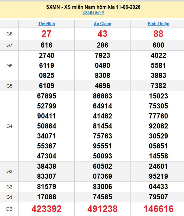Click G4 number 81454
The height and width of the screenshot is (216, 184).
point(102,126)
